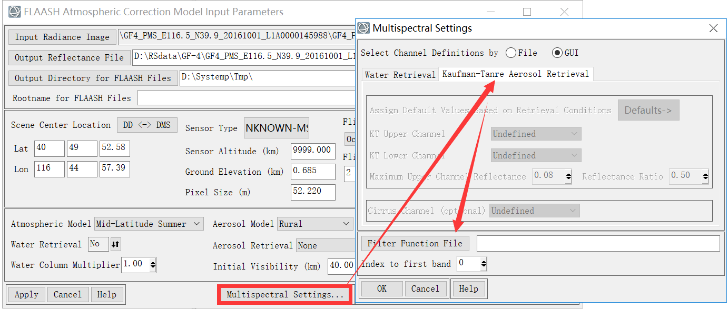Switch to the Water Retrieval tab

(x=400, y=75)
